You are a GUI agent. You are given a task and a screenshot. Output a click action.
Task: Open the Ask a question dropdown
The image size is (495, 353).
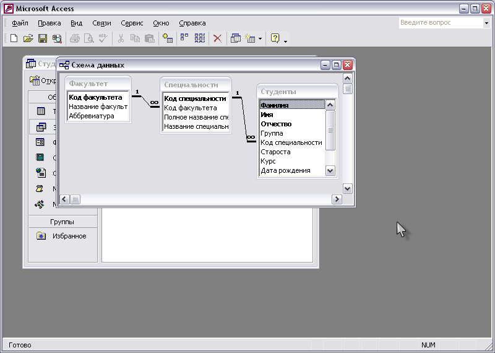point(486,23)
